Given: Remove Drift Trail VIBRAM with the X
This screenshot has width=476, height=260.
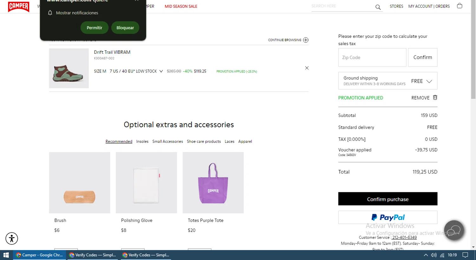Looking at the screenshot, I should (x=307, y=68).
